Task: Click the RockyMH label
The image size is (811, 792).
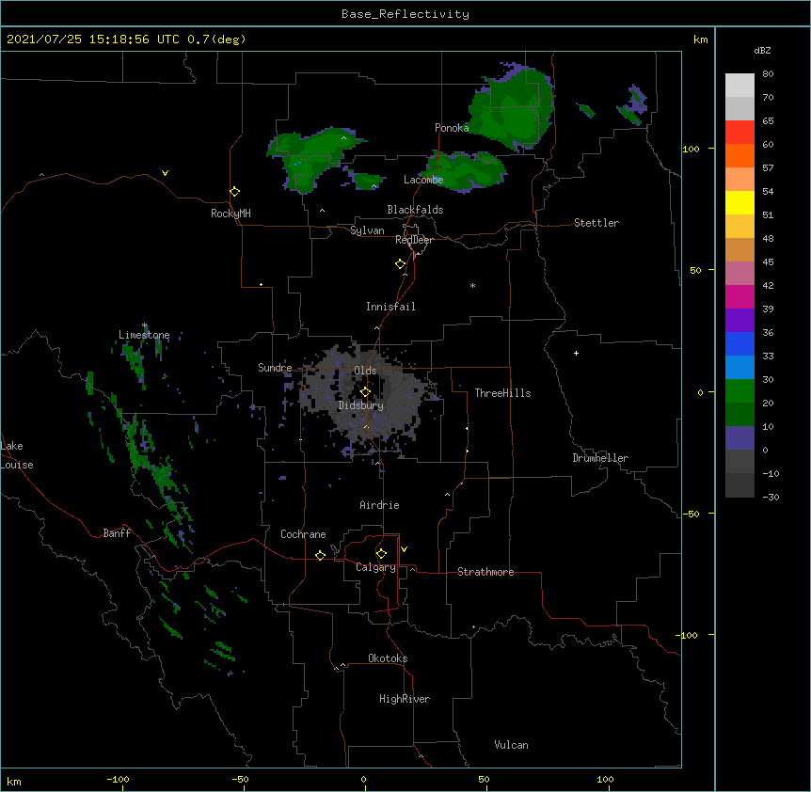Action: pos(231,214)
